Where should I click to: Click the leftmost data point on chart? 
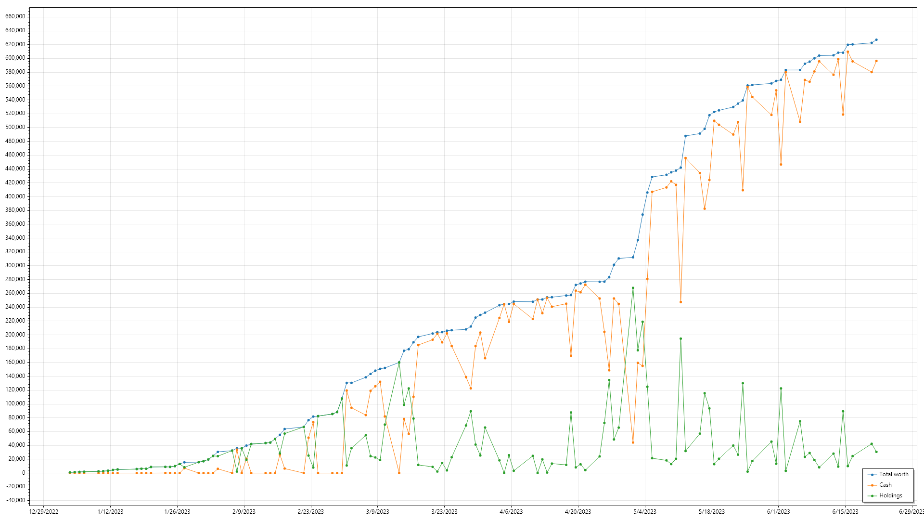(70, 472)
